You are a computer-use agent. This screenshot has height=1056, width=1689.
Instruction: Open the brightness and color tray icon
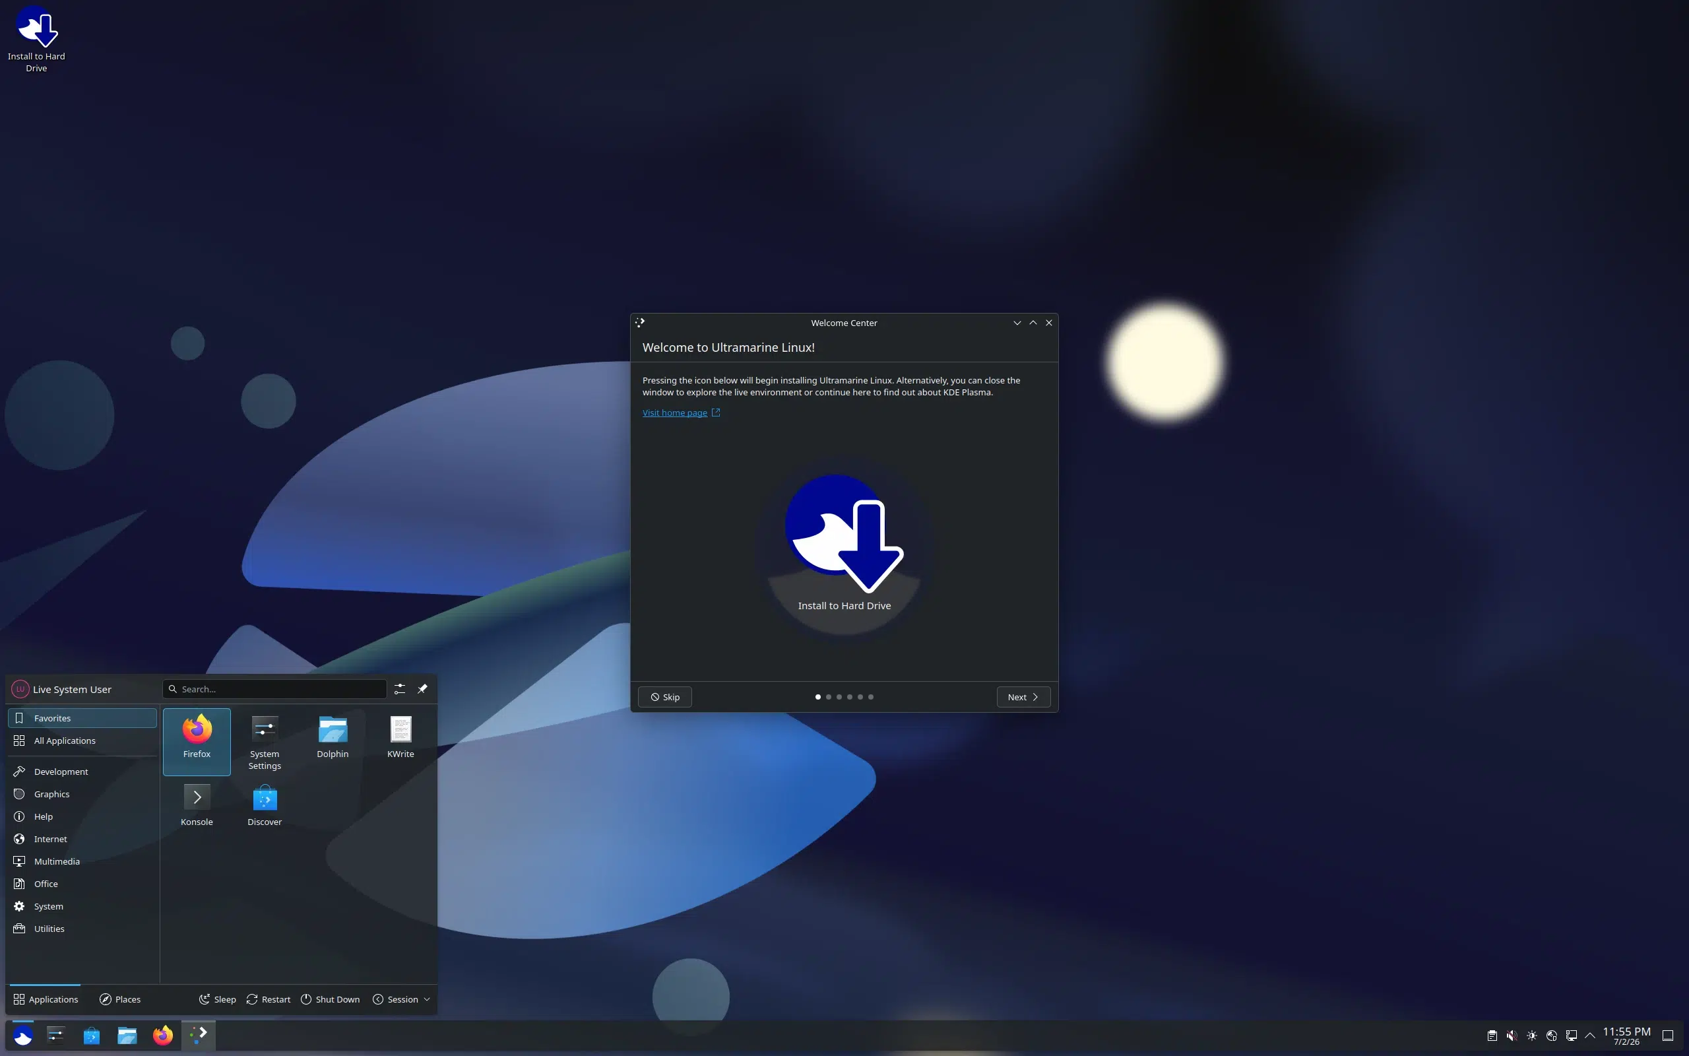[x=1532, y=1036]
